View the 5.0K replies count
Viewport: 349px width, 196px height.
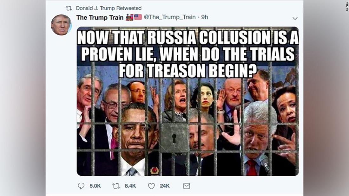(95, 186)
